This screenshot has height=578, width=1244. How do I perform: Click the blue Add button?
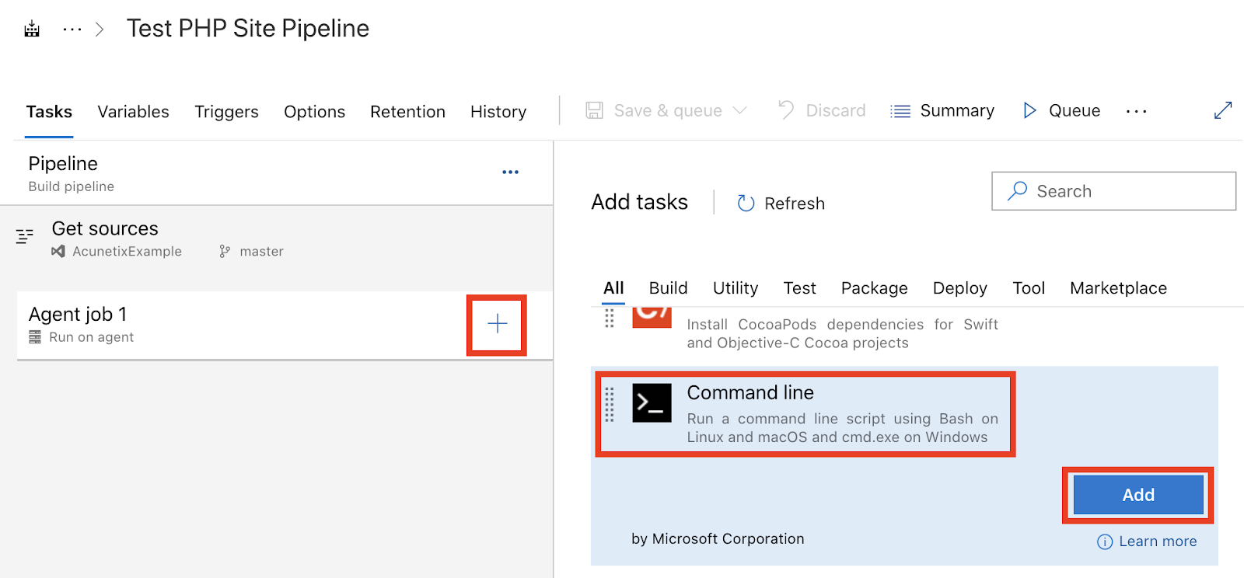coord(1138,495)
